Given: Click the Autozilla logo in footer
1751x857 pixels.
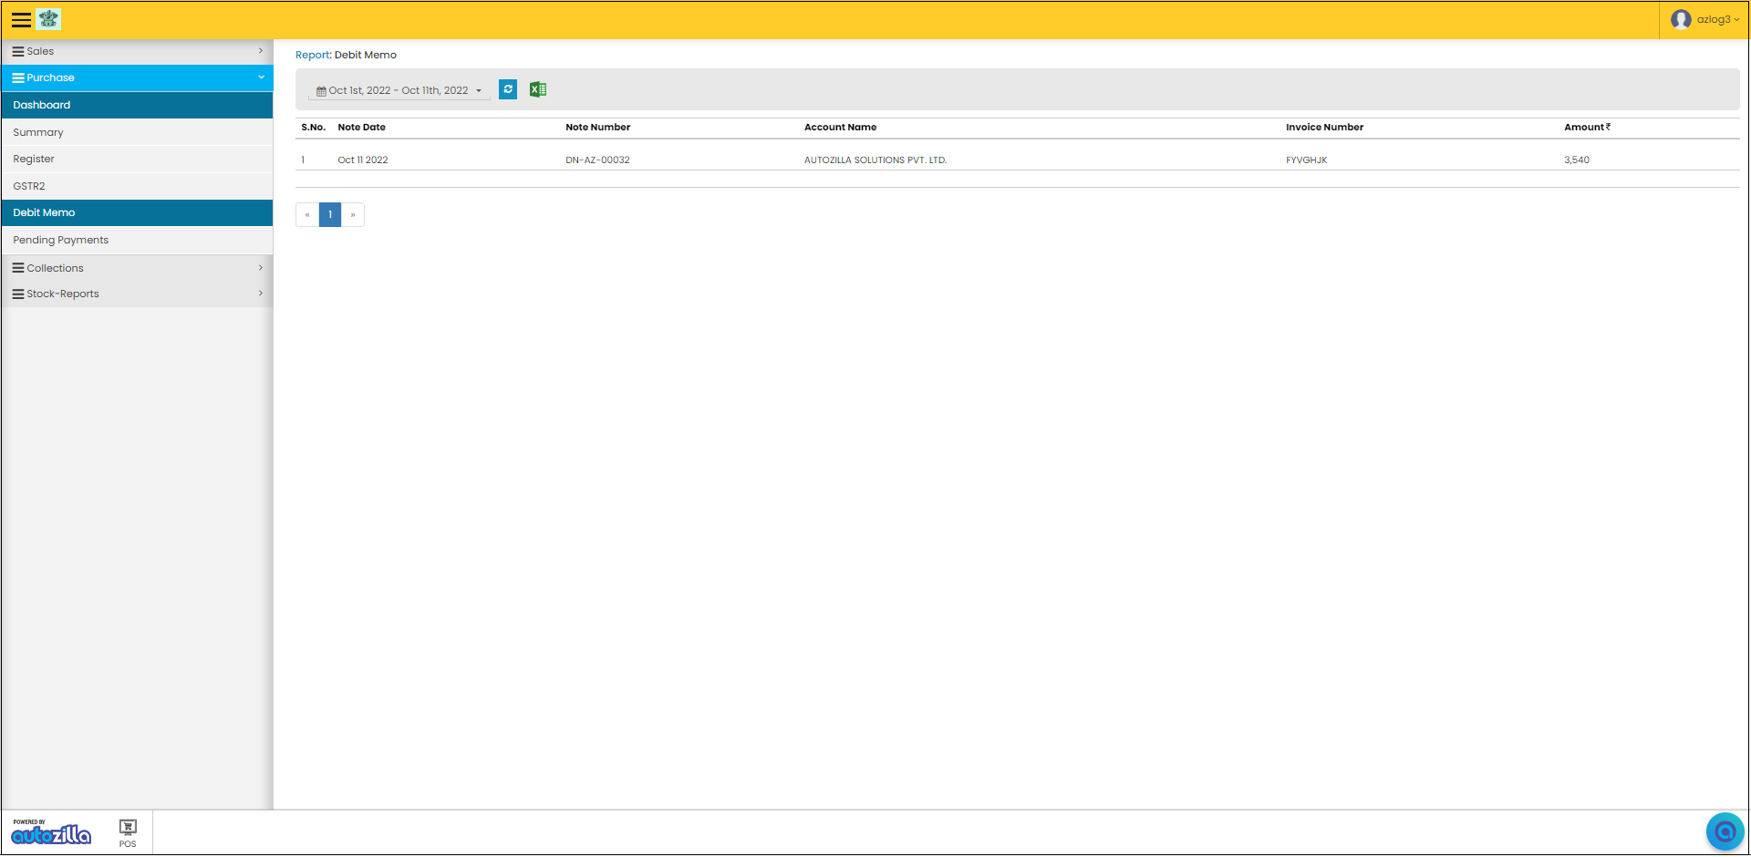Looking at the screenshot, I should [x=51, y=831].
